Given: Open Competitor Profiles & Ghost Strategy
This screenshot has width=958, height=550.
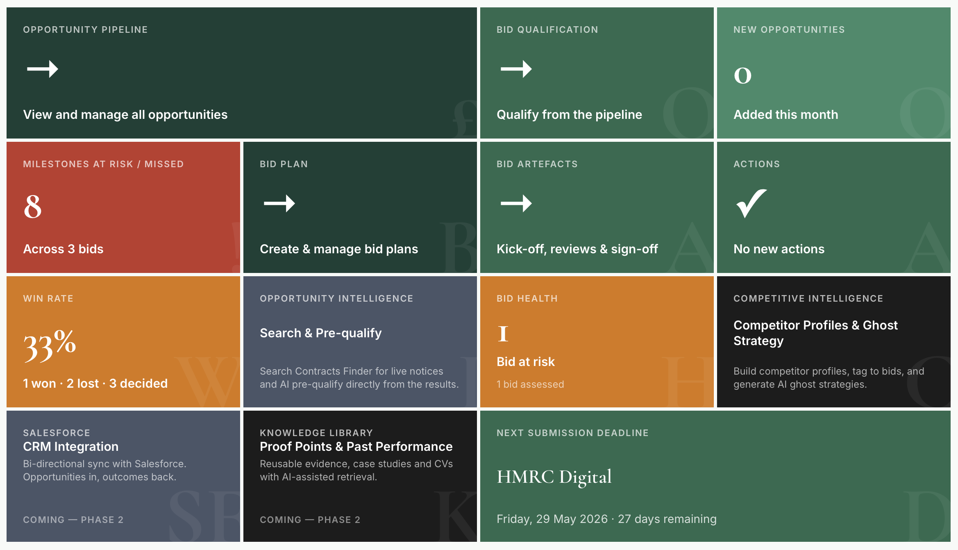Looking at the screenshot, I should [815, 333].
